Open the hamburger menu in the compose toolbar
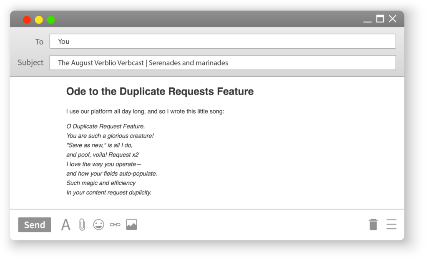427x259 pixels. click(x=391, y=224)
